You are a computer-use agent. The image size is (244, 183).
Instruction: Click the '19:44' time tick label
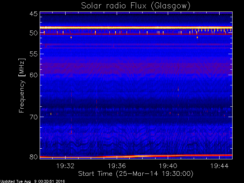[220, 166]
